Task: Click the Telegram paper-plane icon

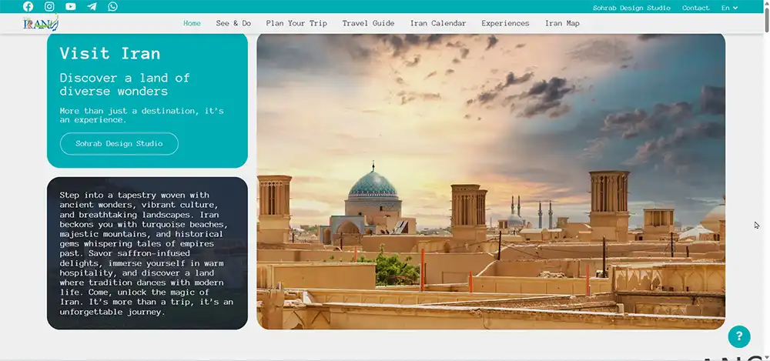Action: click(x=92, y=7)
